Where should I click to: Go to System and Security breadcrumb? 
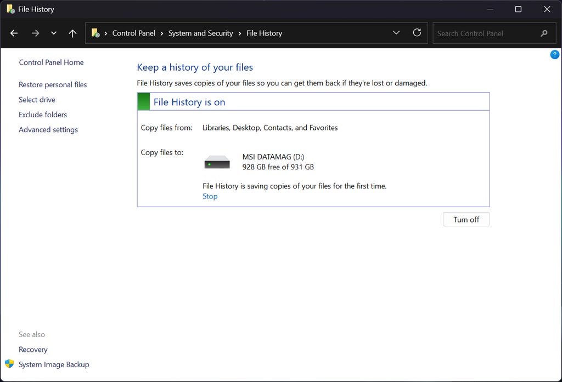(x=200, y=33)
